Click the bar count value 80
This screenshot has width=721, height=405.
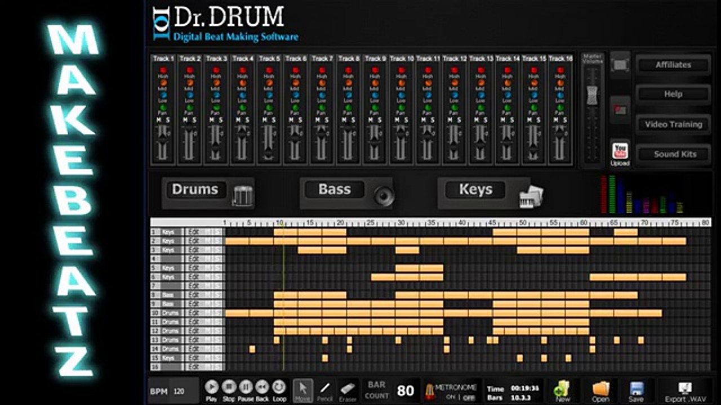406,390
